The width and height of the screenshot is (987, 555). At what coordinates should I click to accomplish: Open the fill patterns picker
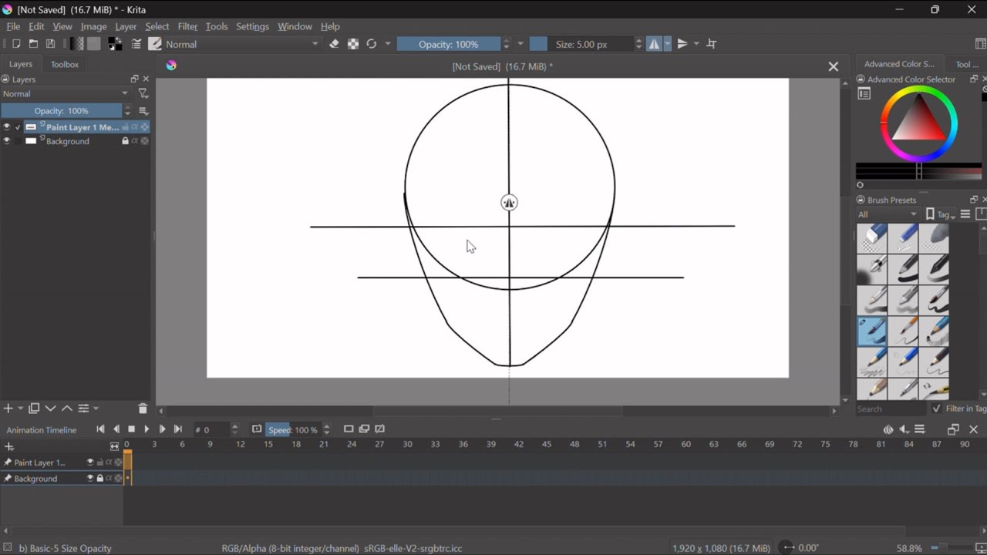coord(94,44)
